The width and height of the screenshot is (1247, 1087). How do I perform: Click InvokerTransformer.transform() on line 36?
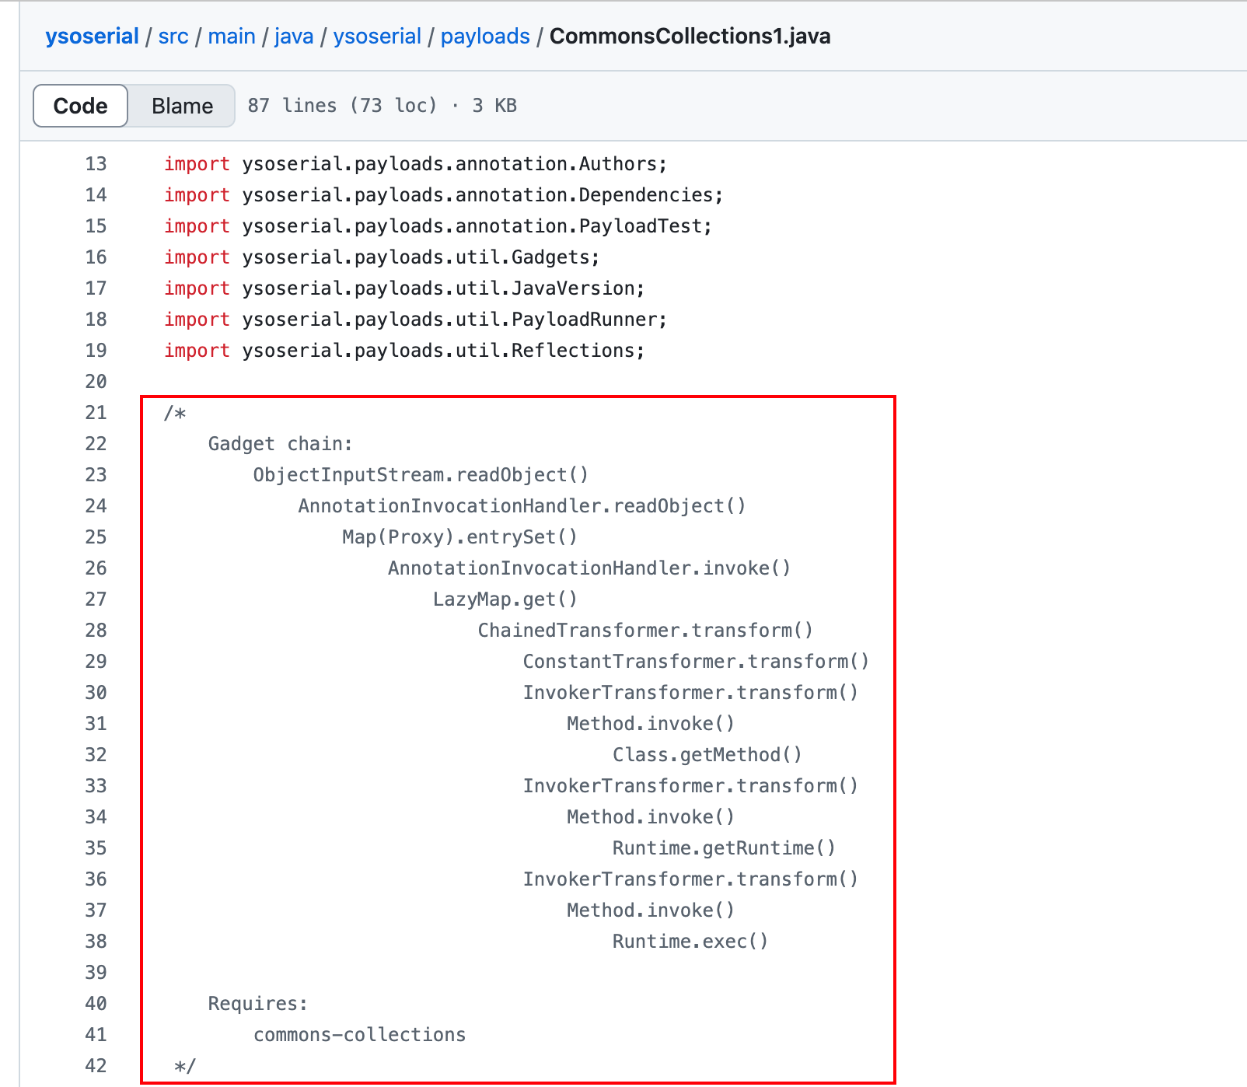(x=690, y=879)
